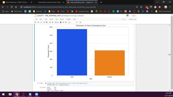The image size is (173, 97).
Task: Click the Trusted notebook indicator
Action: point(124,19)
